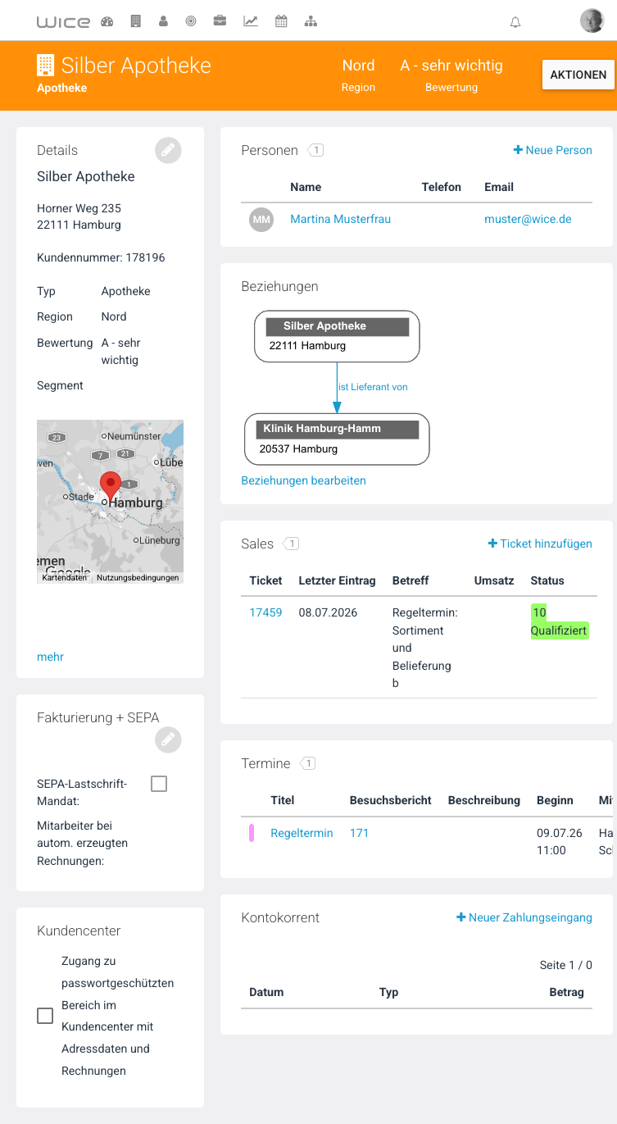Toggle the SEPA-Lastschrift-Mandat checkbox
Image resolution: width=617 pixels, height=1124 pixels.
159,784
